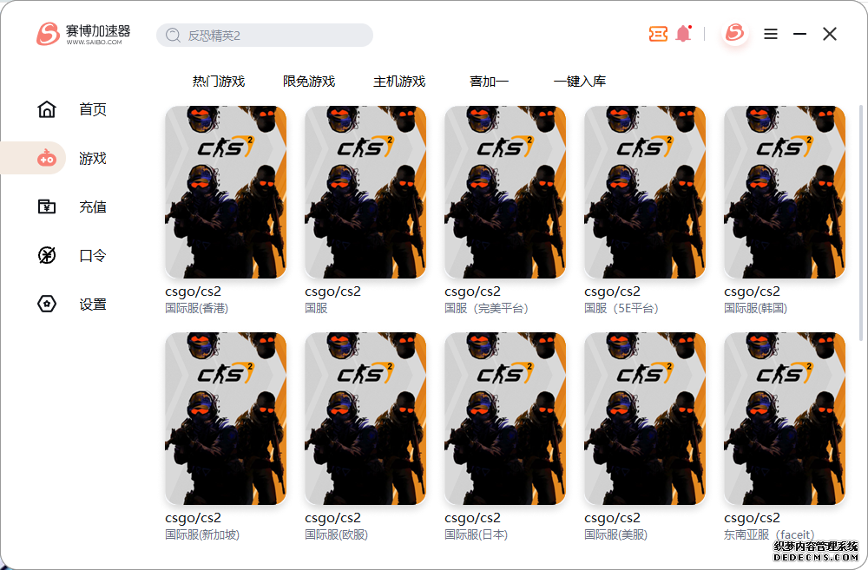Viewport: 868px width, 570px height.
Task: Open the 口令 code page
Action: point(72,256)
